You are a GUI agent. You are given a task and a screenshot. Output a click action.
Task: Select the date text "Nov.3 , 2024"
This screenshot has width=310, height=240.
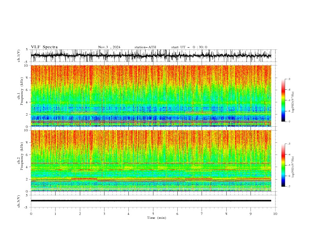[x=109, y=47]
